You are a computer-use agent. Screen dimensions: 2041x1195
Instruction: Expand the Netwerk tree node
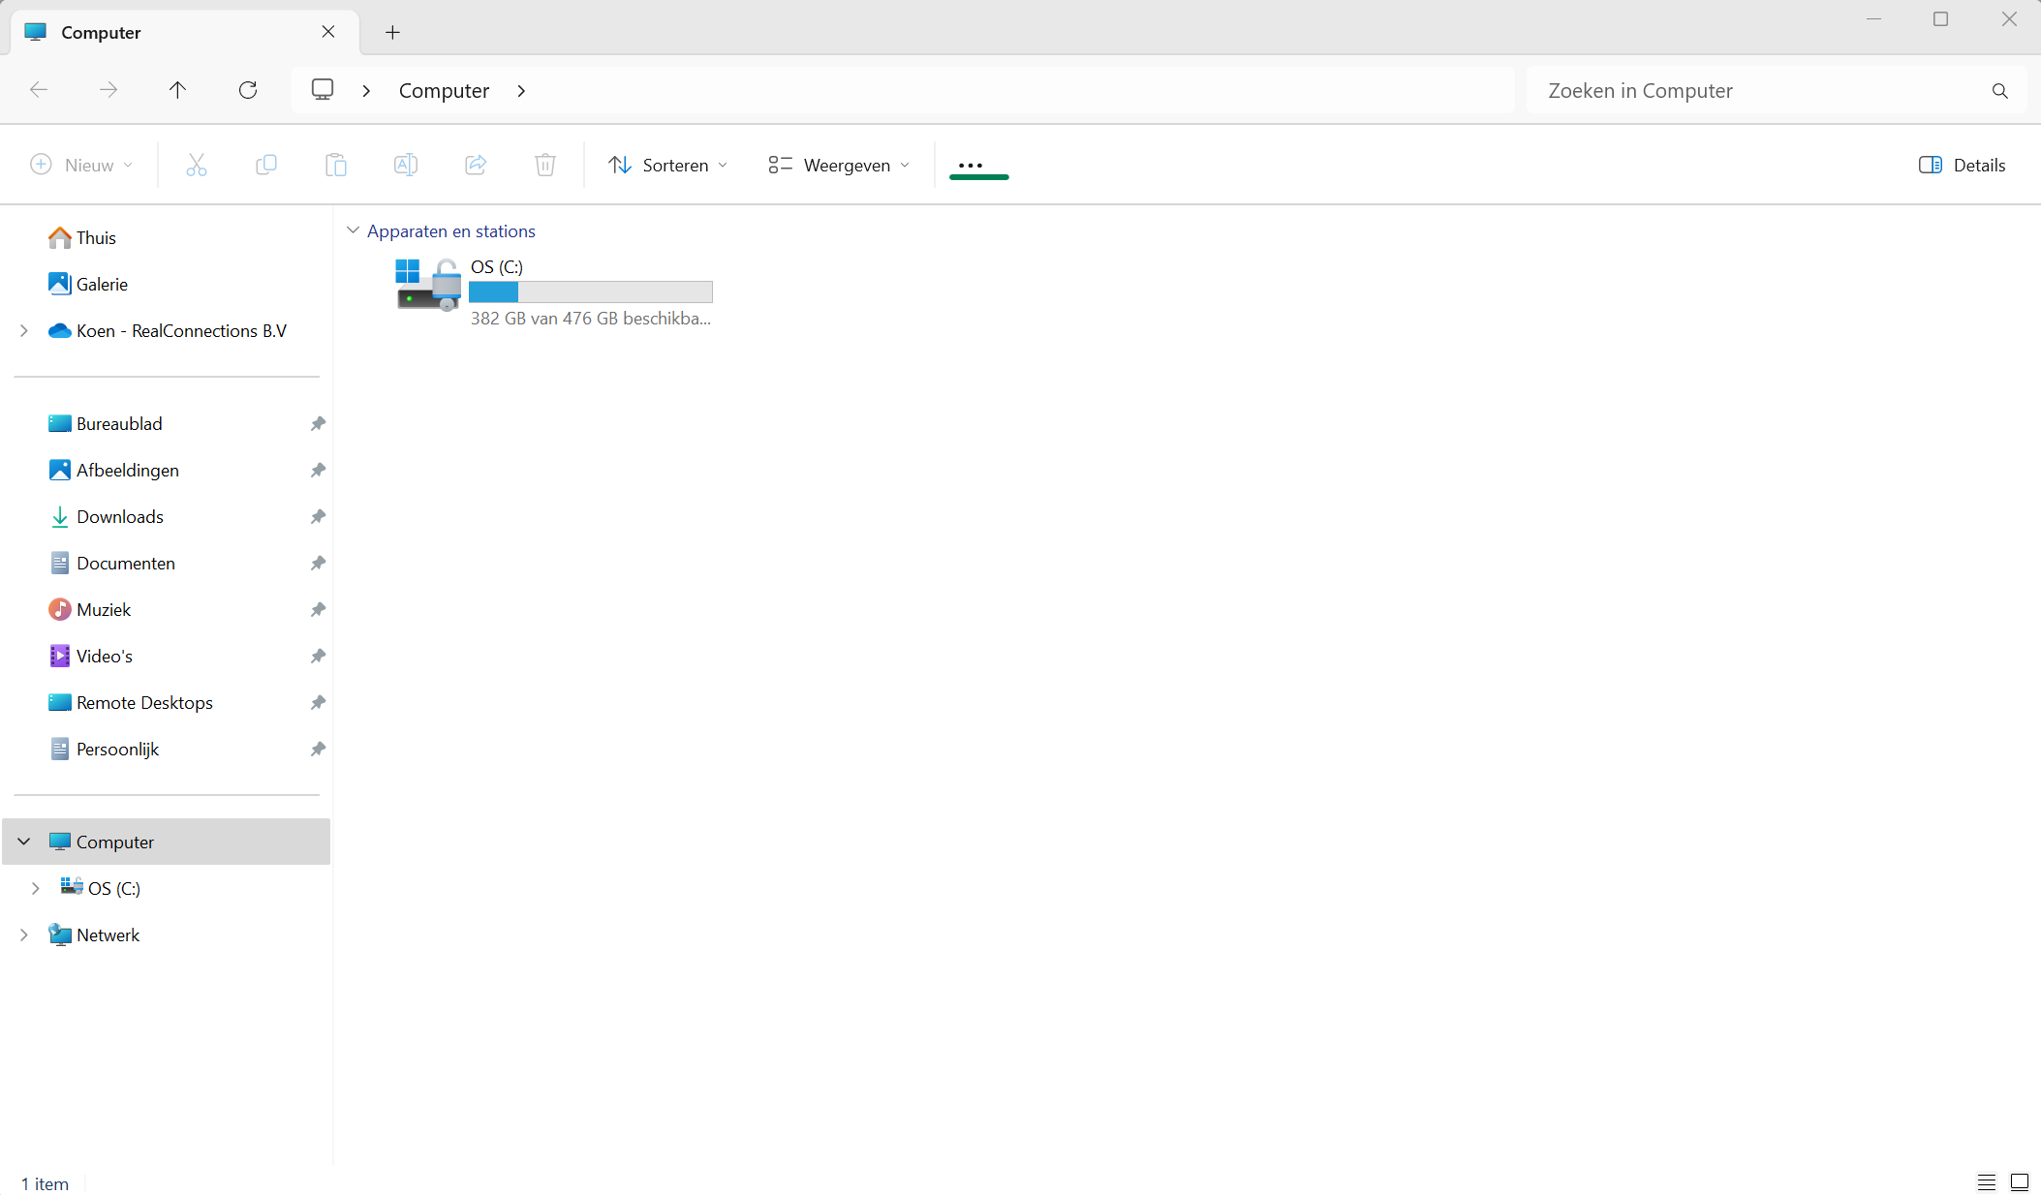24,935
